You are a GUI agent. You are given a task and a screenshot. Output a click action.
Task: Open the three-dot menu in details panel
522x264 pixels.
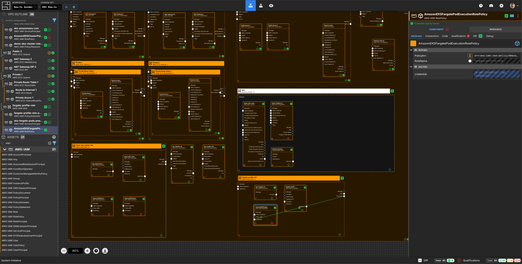click(518, 16)
